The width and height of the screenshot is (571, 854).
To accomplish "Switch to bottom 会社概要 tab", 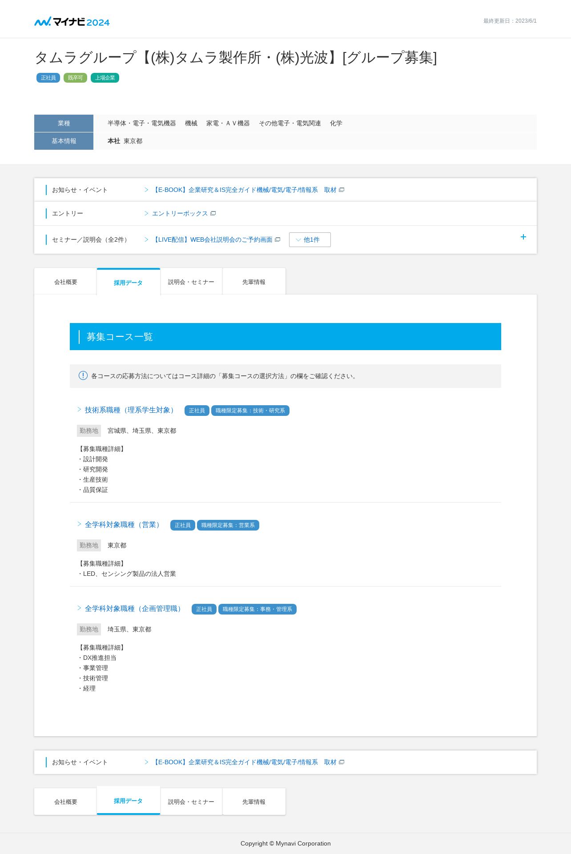I will pos(65,802).
